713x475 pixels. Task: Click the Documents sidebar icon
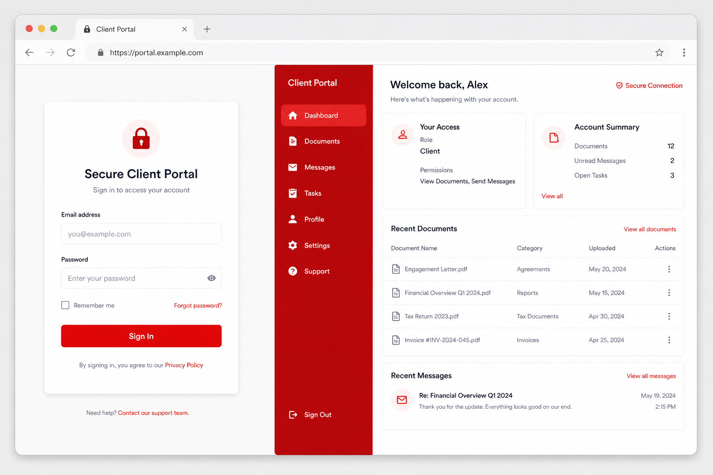(293, 141)
